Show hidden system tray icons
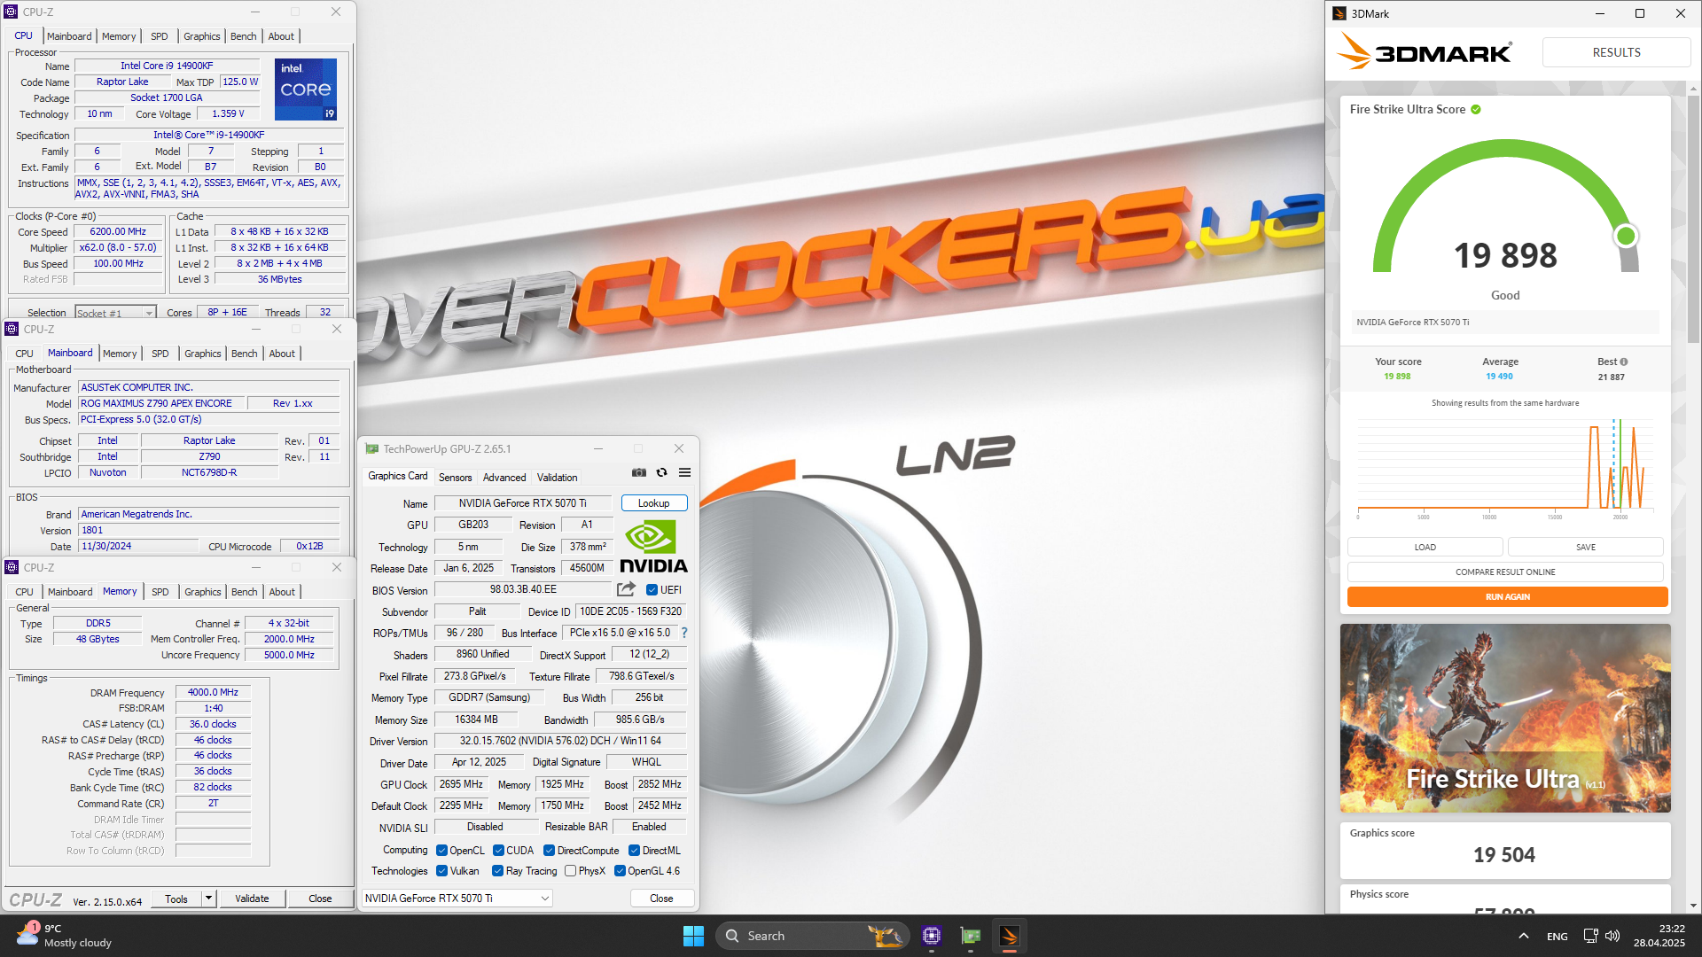This screenshot has height=957, width=1702. point(1523,936)
